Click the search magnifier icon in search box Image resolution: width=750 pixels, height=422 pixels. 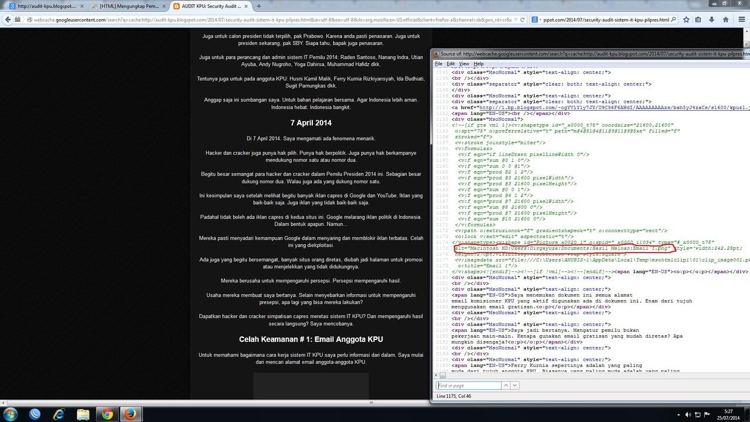[673, 19]
